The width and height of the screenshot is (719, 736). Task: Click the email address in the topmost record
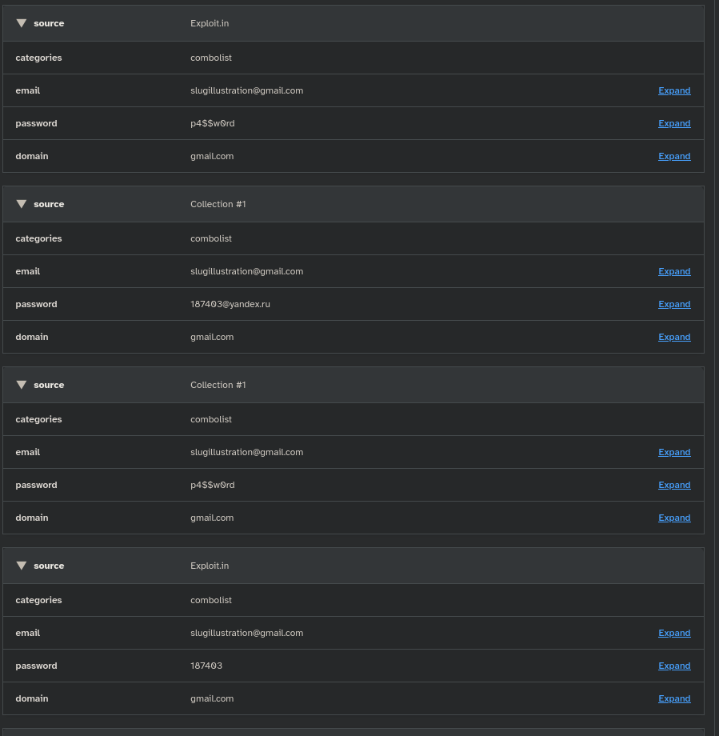246,90
